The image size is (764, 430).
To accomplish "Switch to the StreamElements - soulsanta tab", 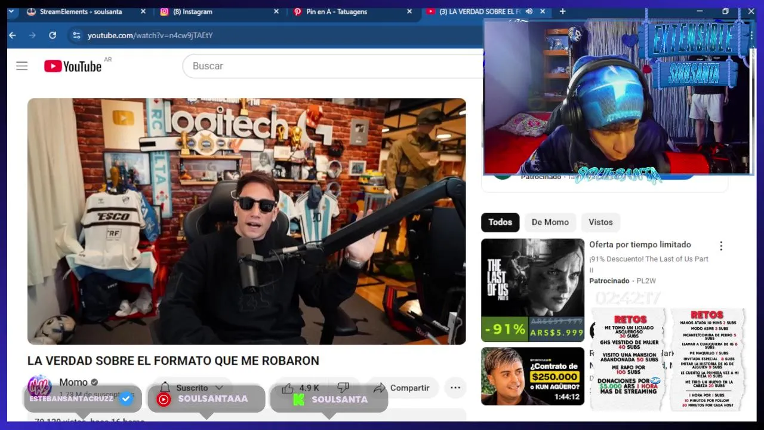I will (x=81, y=11).
